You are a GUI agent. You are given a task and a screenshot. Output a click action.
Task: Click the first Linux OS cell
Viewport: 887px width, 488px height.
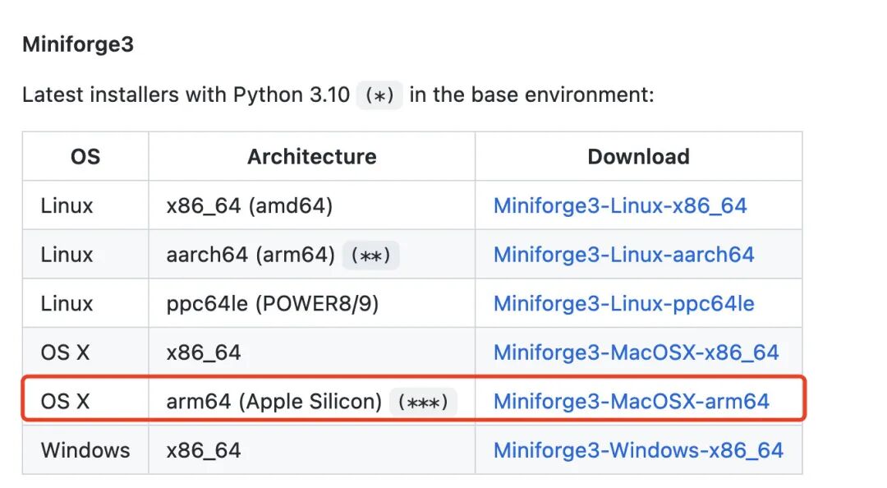pos(66,205)
